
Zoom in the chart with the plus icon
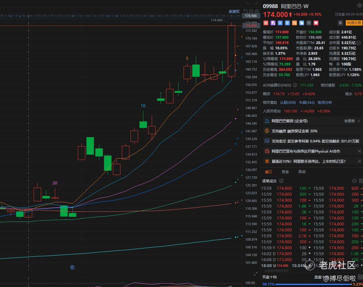point(257,11)
